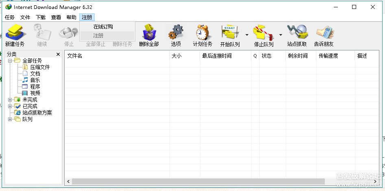
Task: Collapse the 全部任务 tree node
Action: pos(10,61)
